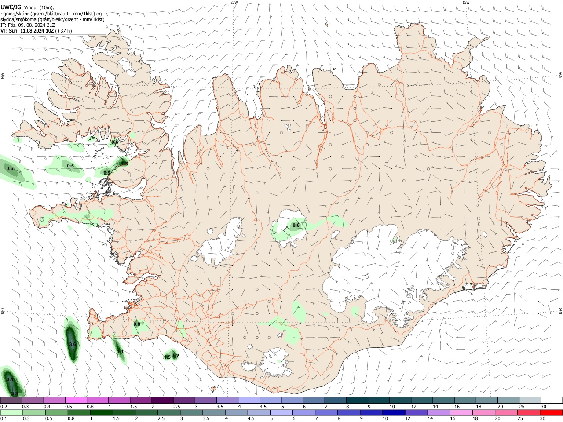Select the 'IT: Fös. 09. 08. 2024 21Z' line
This screenshot has height=422, width=563.
[x=27, y=25]
